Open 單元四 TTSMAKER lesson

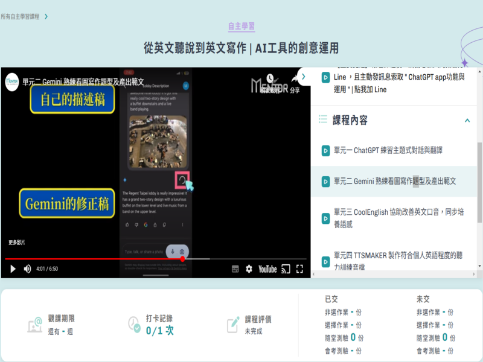click(397, 261)
